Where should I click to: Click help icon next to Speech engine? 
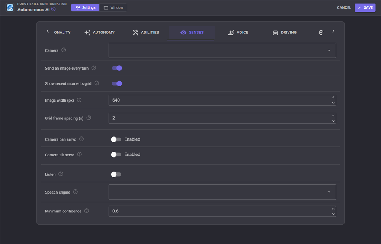tap(76, 192)
